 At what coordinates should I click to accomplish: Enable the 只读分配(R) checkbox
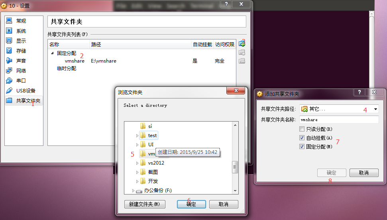click(302, 129)
